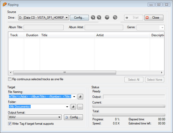Click the 0.0 X speed value
173x133 pixels.
point(116,123)
